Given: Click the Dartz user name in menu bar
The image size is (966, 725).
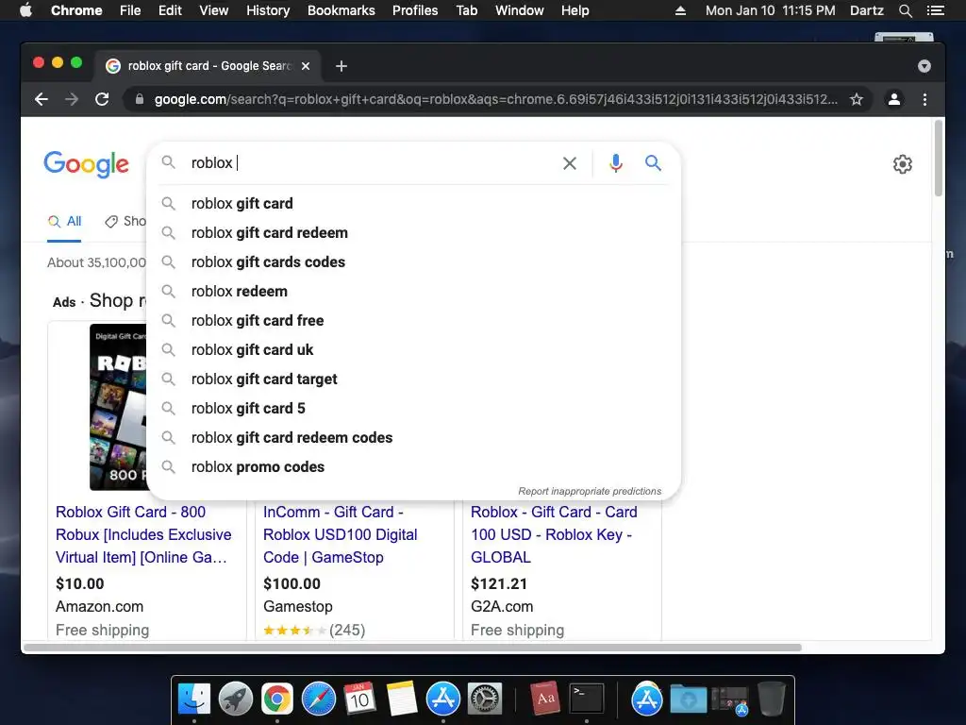Looking at the screenshot, I should click(x=866, y=10).
